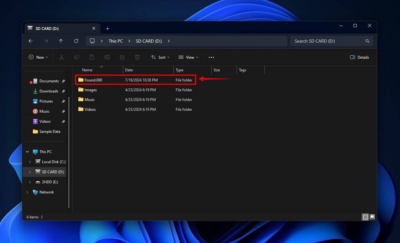400x243 pixels.
Task: Click the Copy icon in toolbar
Action: (77, 57)
